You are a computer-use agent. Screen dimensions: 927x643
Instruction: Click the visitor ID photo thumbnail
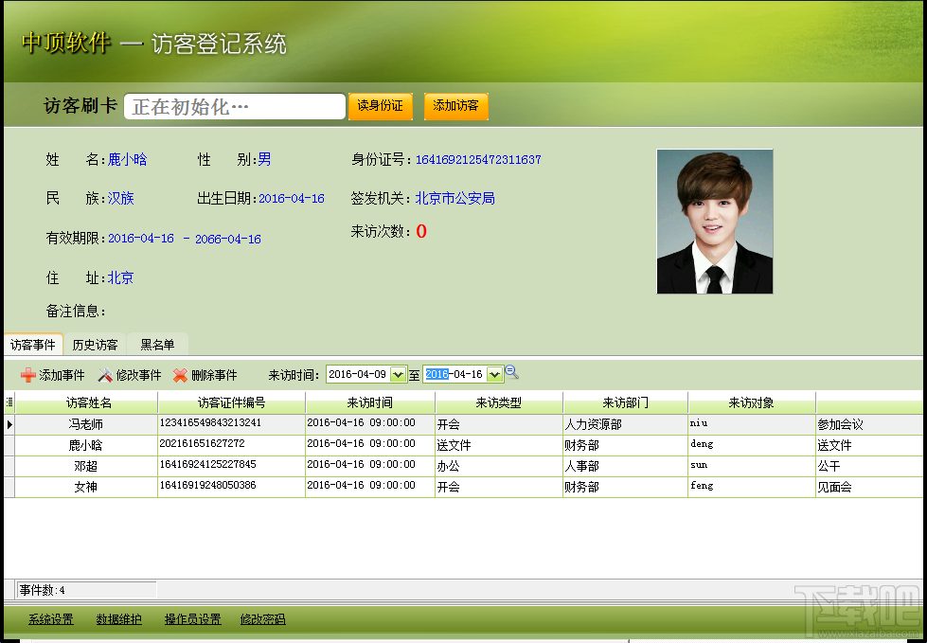[x=715, y=222]
